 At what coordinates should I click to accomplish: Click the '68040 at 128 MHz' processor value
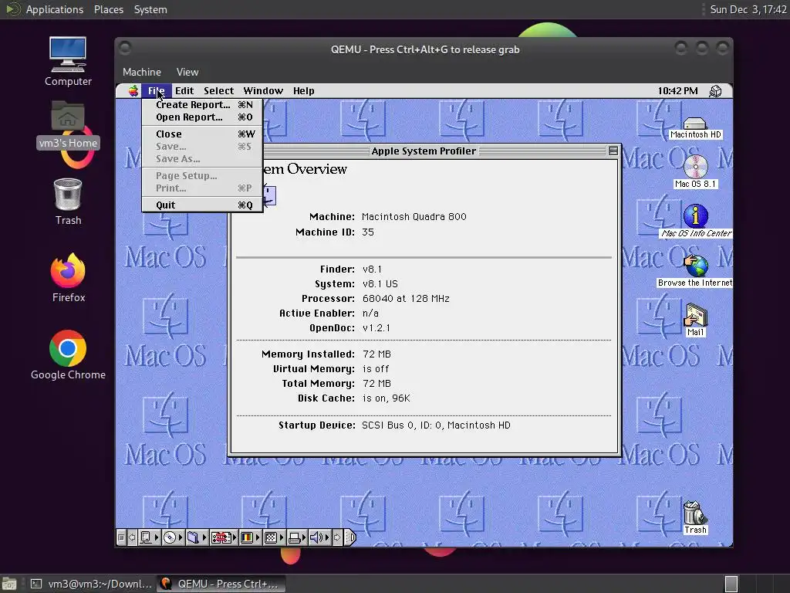click(406, 299)
